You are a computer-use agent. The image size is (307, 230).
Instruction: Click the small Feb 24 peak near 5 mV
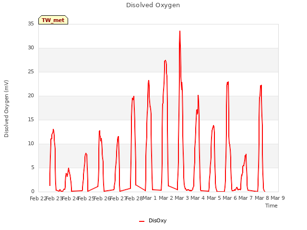pos(69,168)
